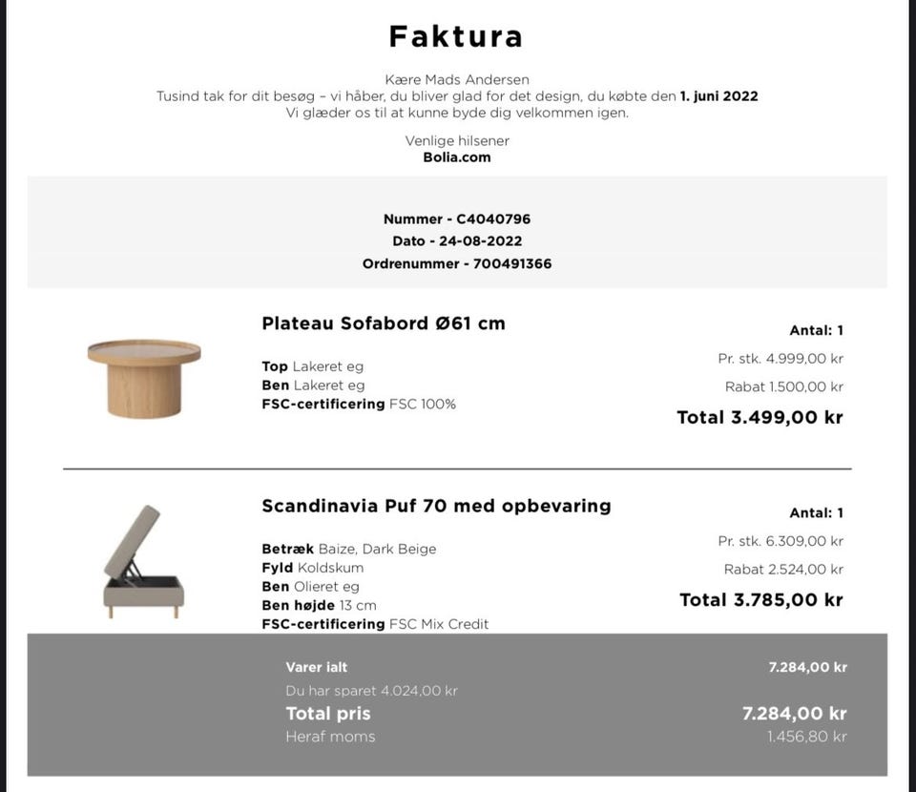916x792 pixels.
Task: Click the Total pris label
Action: pyautogui.click(x=328, y=714)
